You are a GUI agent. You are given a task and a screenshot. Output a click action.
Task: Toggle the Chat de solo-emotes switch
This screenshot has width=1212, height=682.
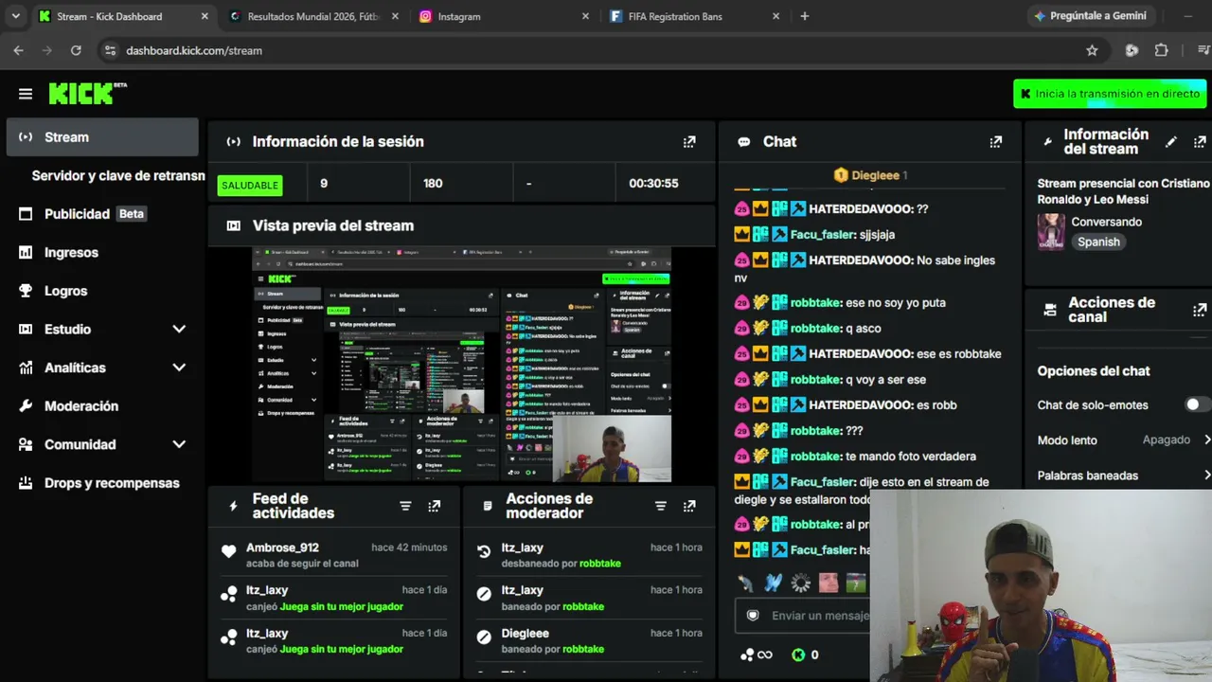(1197, 404)
